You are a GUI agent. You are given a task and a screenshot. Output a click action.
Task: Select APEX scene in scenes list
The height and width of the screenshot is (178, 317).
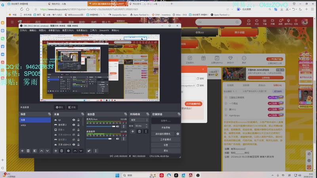(35, 125)
